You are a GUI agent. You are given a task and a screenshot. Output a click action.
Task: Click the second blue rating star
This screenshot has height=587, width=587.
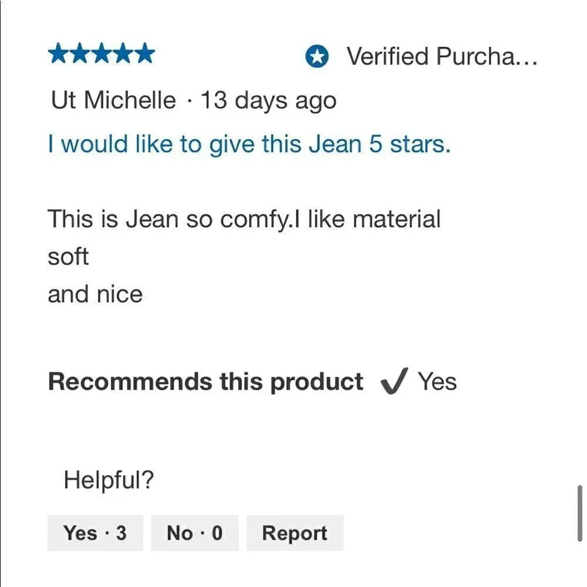pos(80,53)
